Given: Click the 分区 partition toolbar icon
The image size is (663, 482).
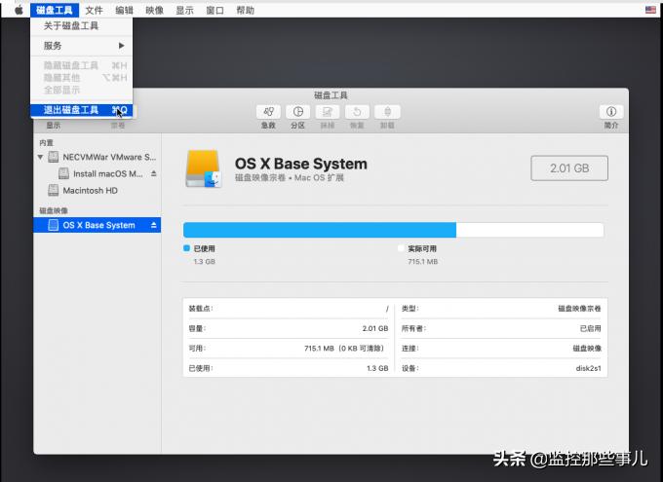Looking at the screenshot, I should [298, 112].
